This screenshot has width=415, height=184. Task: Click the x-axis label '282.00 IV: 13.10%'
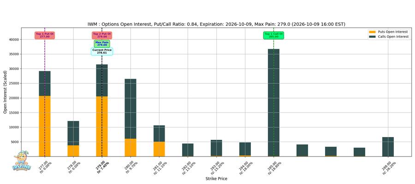click(x=188, y=167)
